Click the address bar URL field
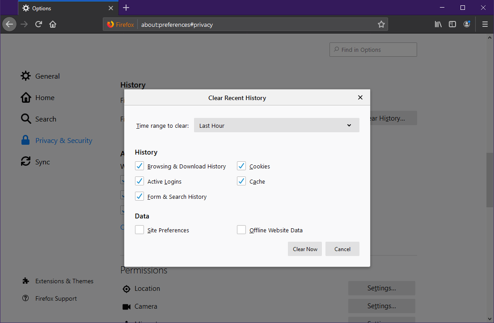This screenshot has height=323, width=494. (x=257, y=24)
